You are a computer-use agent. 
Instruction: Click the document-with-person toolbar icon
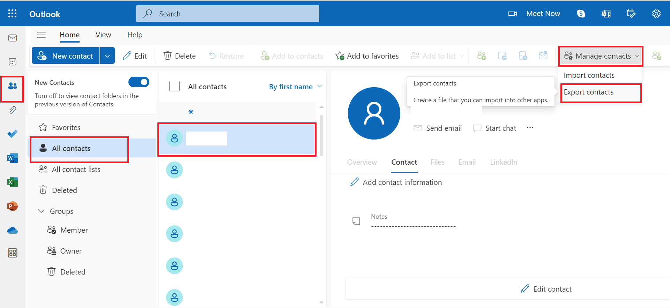click(x=523, y=56)
